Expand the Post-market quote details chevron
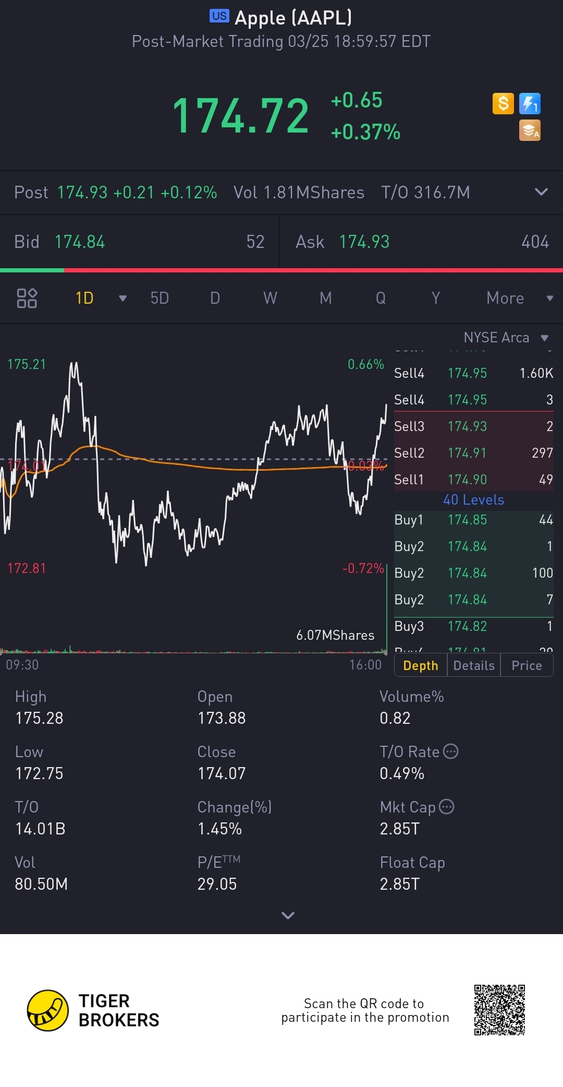The width and height of the screenshot is (563, 1087). coord(541,192)
